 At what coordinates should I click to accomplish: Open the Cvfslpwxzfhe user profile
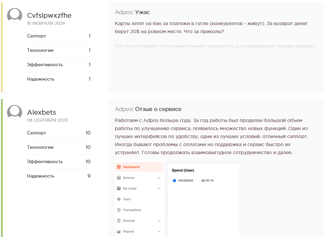tap(49, 15)
